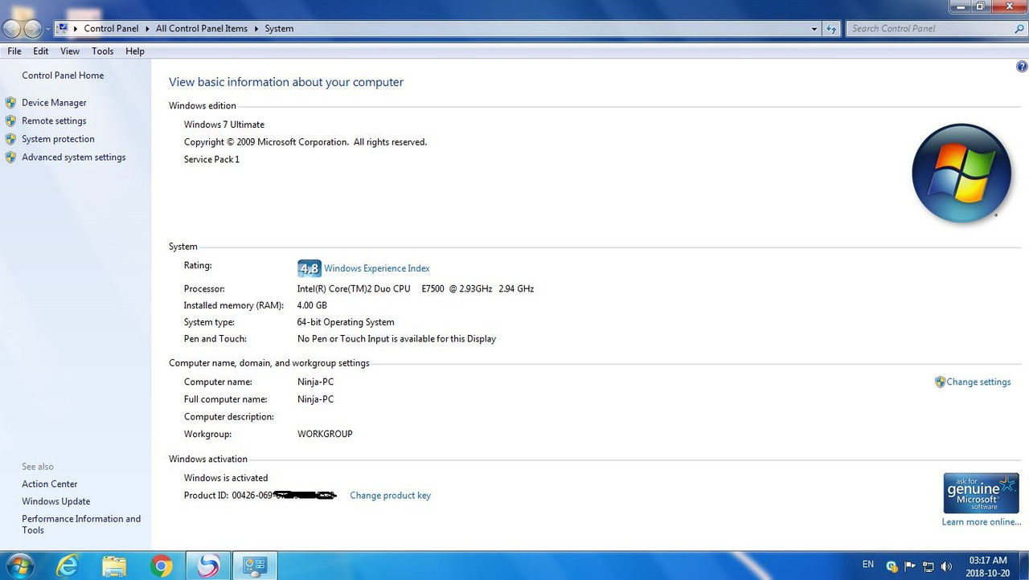Click All Control Panel Items breadcrumb
The width and height of the screenshot is (1029, 580).
tap(202, 28)
